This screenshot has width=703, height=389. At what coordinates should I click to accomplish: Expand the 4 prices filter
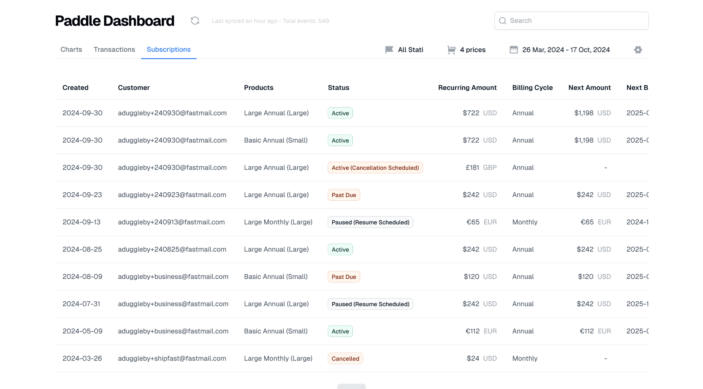[x=472, y=50]
